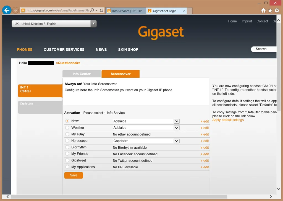283x201 pixels.
Task: Click the browser forward arrow button
Action: pyautogui.click(x=15, y=11)
